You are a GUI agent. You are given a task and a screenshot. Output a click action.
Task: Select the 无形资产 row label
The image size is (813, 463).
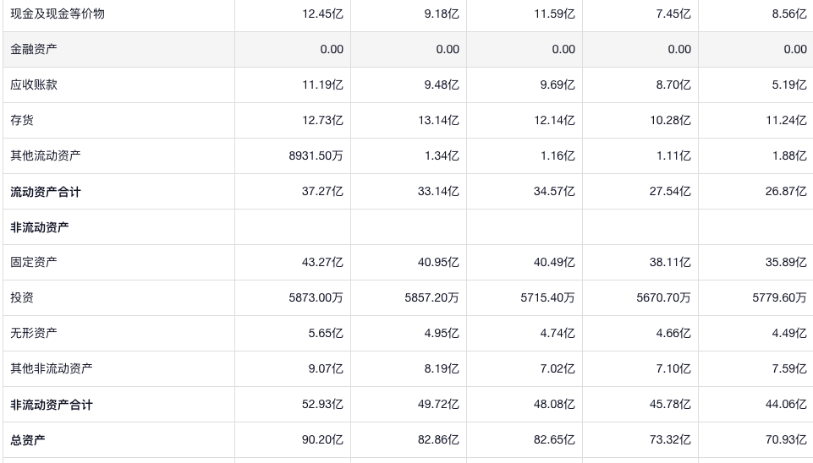coord(34,333)
